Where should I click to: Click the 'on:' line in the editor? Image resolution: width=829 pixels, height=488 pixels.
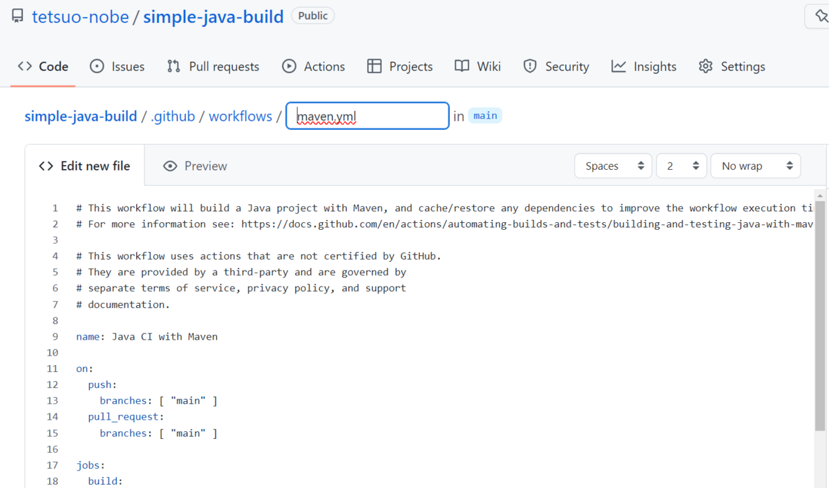click(85, 369)
